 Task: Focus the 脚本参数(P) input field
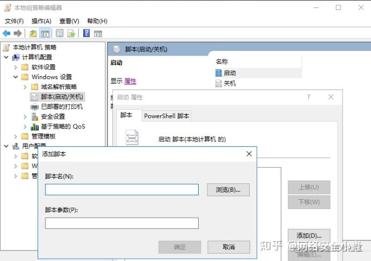pos(122,223)
